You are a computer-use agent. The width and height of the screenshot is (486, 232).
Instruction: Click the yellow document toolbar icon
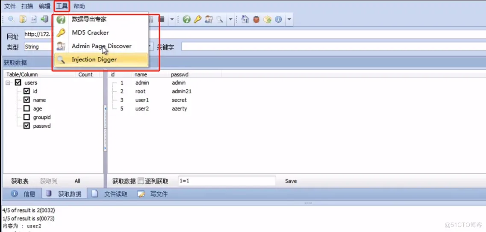coord(23,20)
